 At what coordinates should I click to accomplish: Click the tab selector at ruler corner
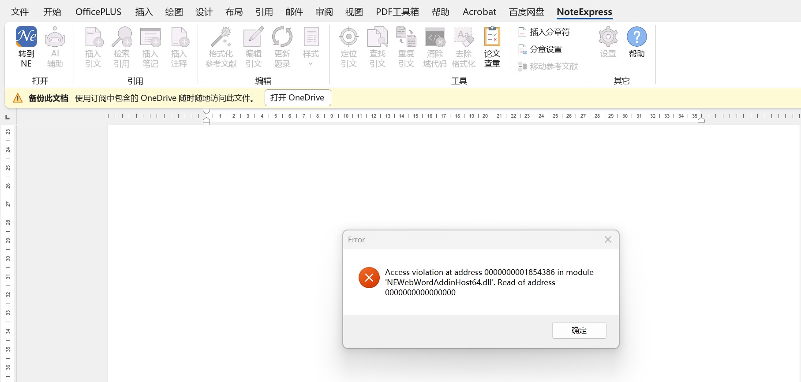[x=7, y=117]
